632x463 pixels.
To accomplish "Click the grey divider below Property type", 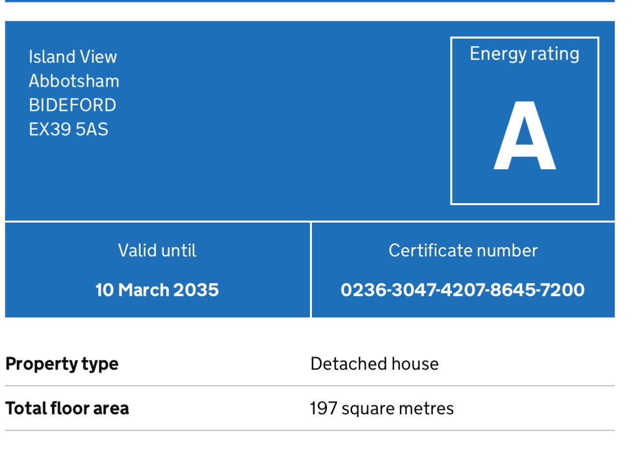I will (x=309, y=386).
